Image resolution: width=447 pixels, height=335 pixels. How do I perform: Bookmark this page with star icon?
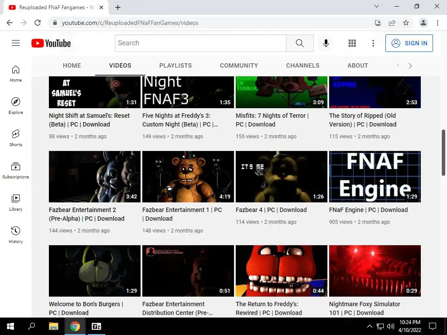pyautogui.click(x=406, y=23)
